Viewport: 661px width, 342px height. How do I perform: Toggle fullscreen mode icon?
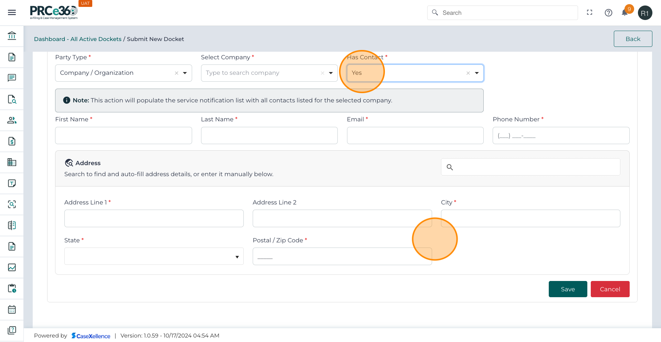589,13
